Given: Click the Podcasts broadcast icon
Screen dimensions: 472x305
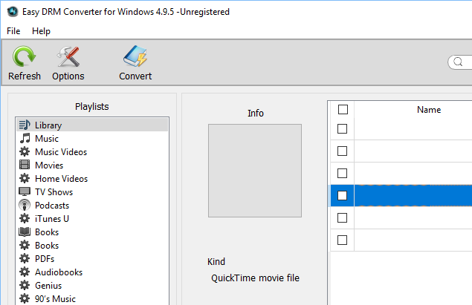Looking at the screenshot, I should (x=25, y=205).
